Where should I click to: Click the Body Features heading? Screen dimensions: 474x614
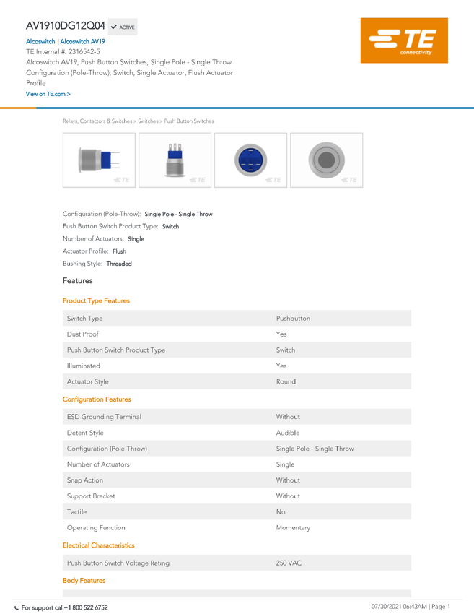[84, 580]
